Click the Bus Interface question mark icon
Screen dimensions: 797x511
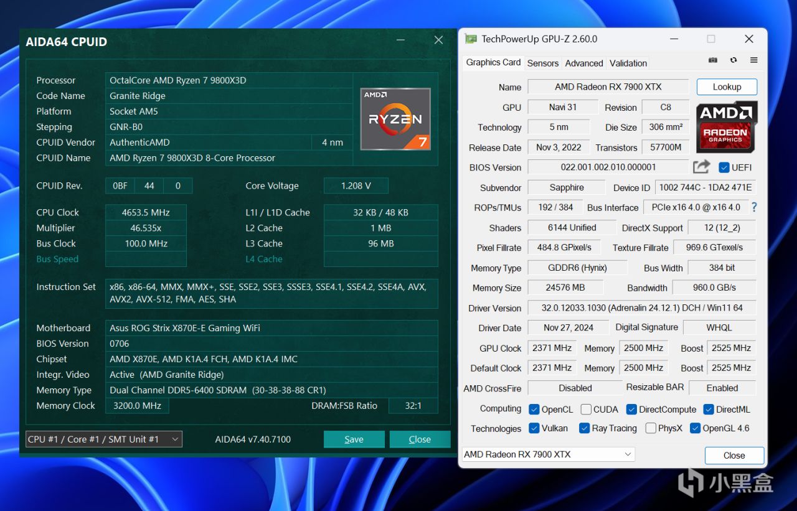754,207
